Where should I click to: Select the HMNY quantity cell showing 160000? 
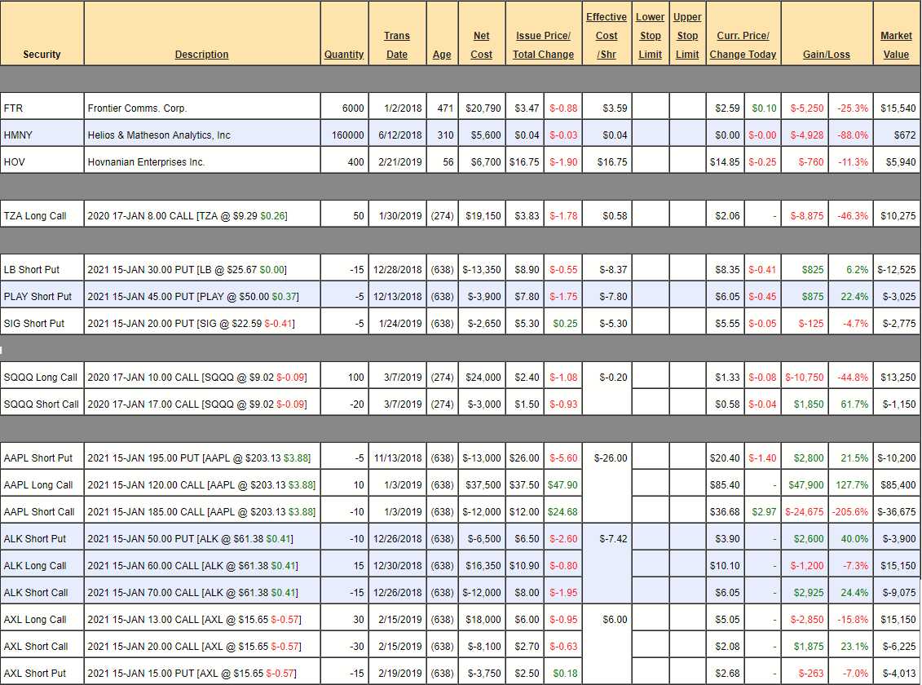click(344, 135)
